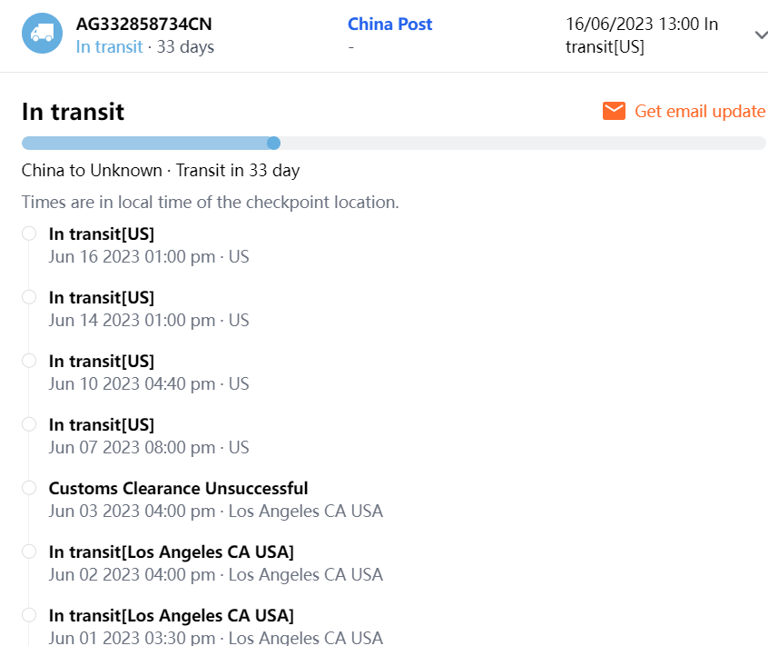Click the timeline marker for Jun 07 2023
The height and width of the screenshot is (646, 768).
(29, 424)
